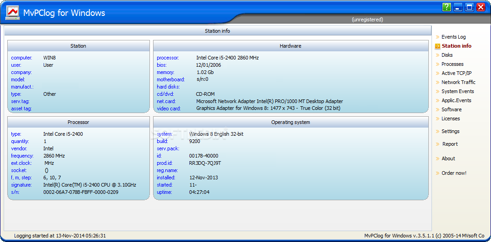The image size is (491, 242).
Task: Maximize the MvPClog window
Action: tap(469, 7)
